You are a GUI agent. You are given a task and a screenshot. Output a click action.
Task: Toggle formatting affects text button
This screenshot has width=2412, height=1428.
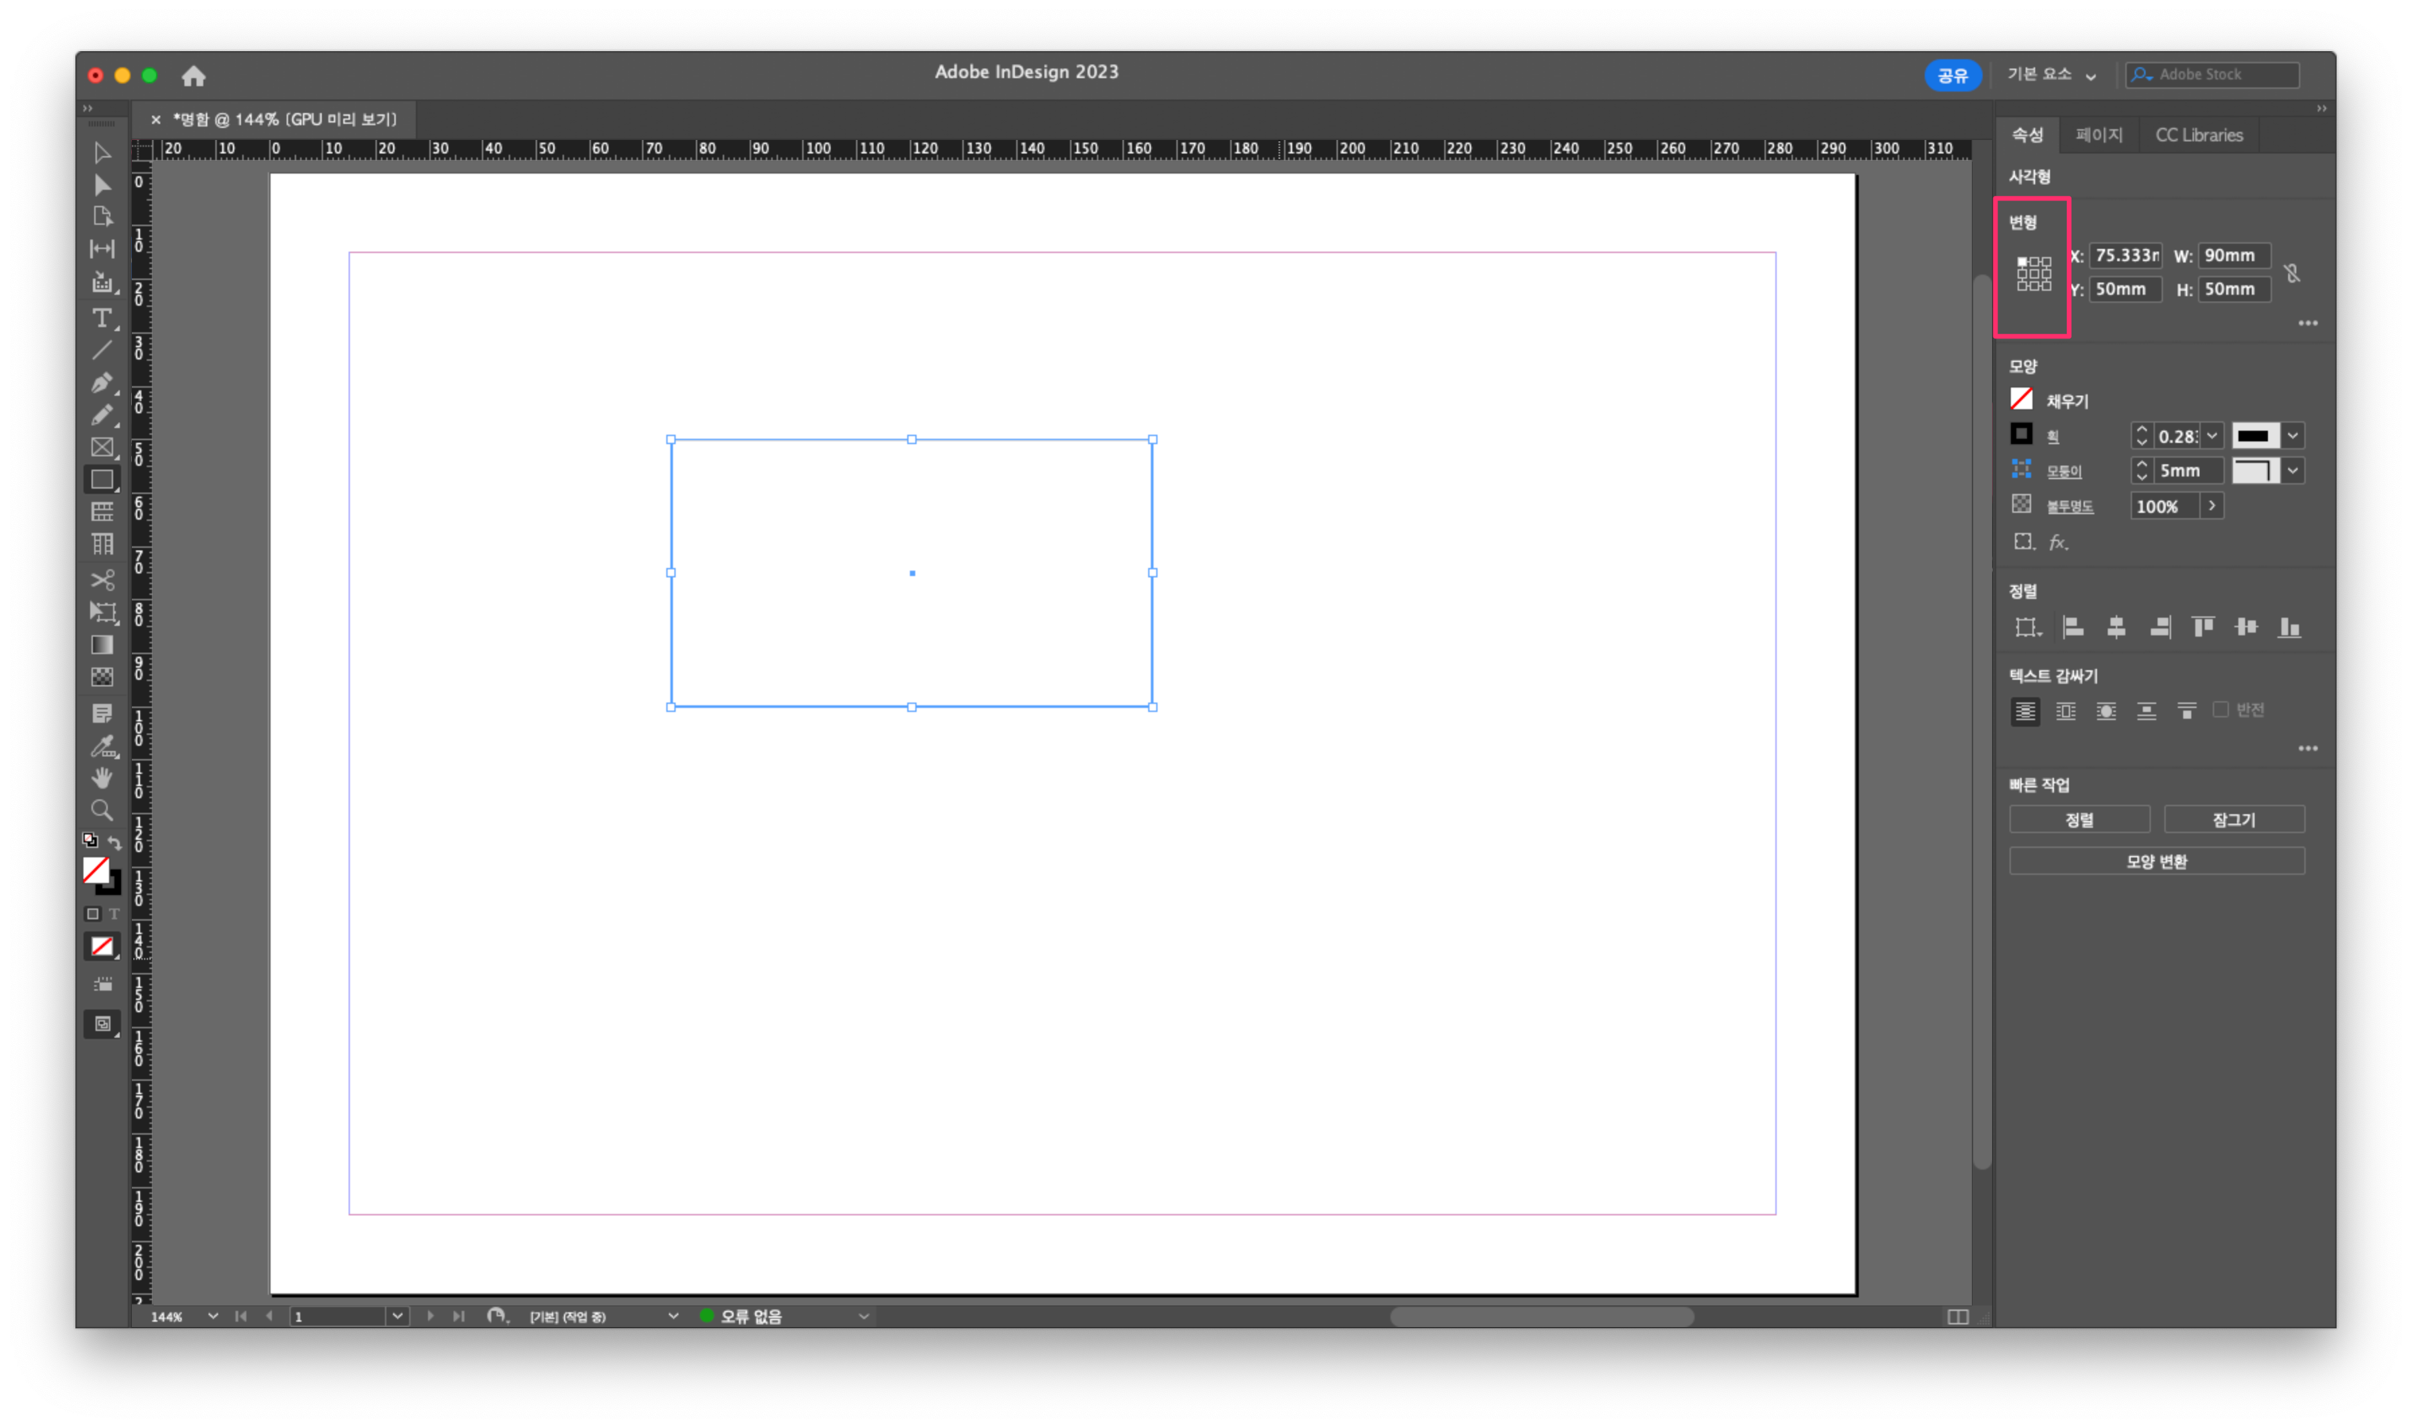click(114, 914)
